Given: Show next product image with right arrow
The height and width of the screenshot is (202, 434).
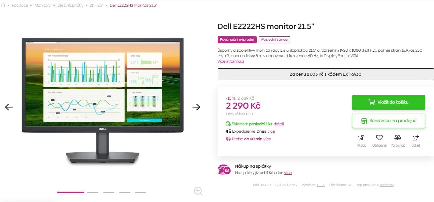Looking at the screenshot, I should coord(196,107).
